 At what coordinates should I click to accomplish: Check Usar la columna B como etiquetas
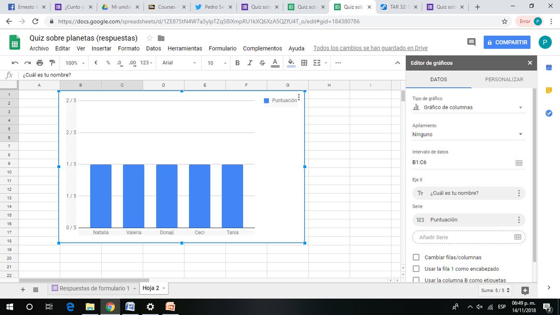click(416, 280)
